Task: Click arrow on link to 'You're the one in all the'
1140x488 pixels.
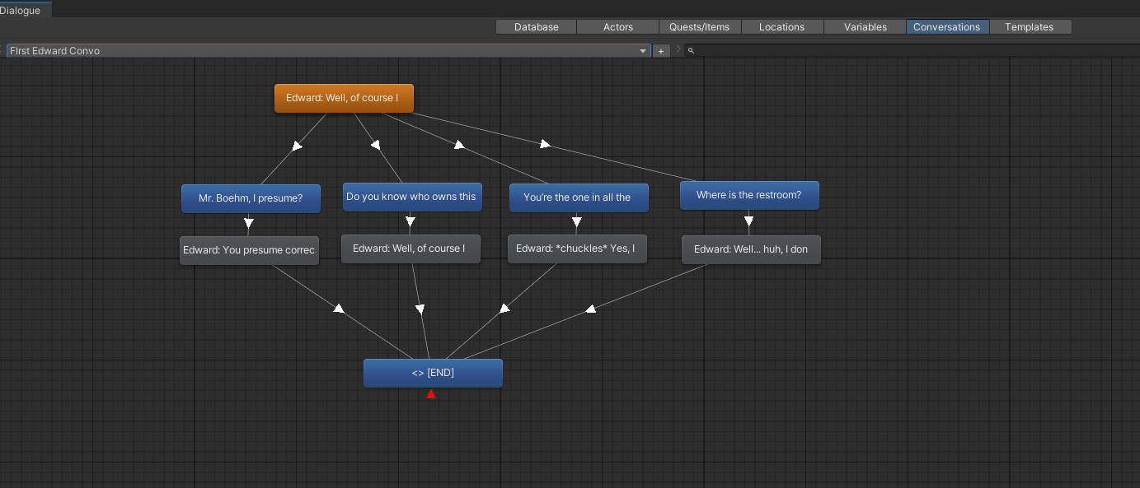Action: point(459,144)
